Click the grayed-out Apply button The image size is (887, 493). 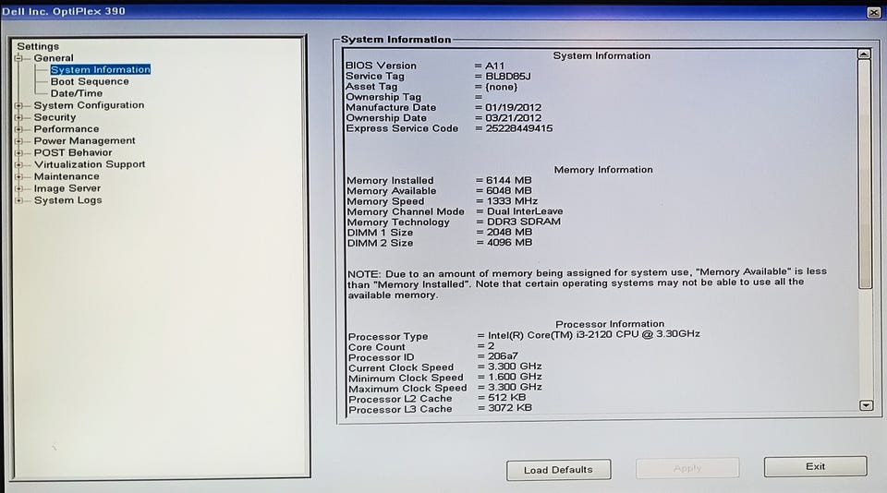[x=687, y=468]
